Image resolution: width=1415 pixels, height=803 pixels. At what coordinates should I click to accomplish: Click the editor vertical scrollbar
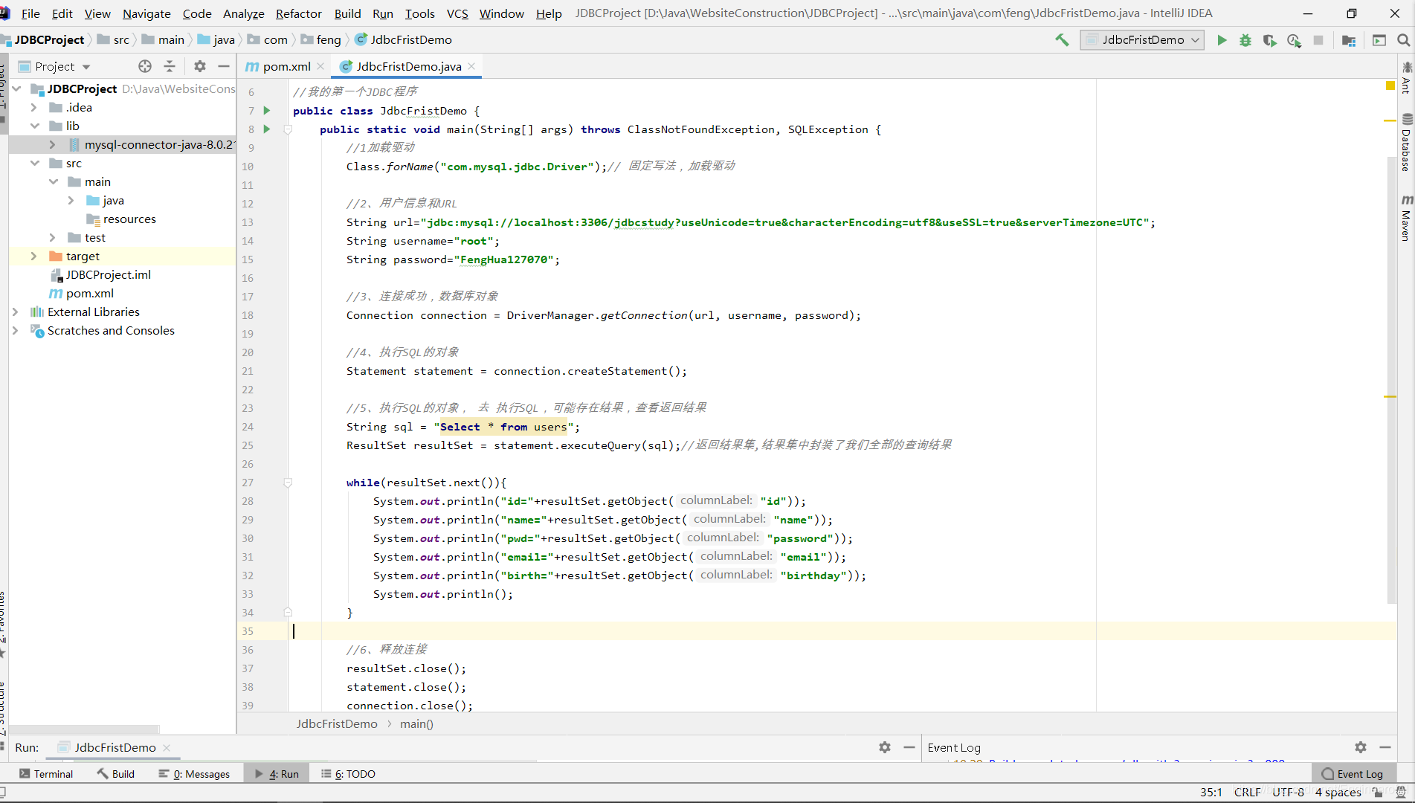pos(1390,372)
